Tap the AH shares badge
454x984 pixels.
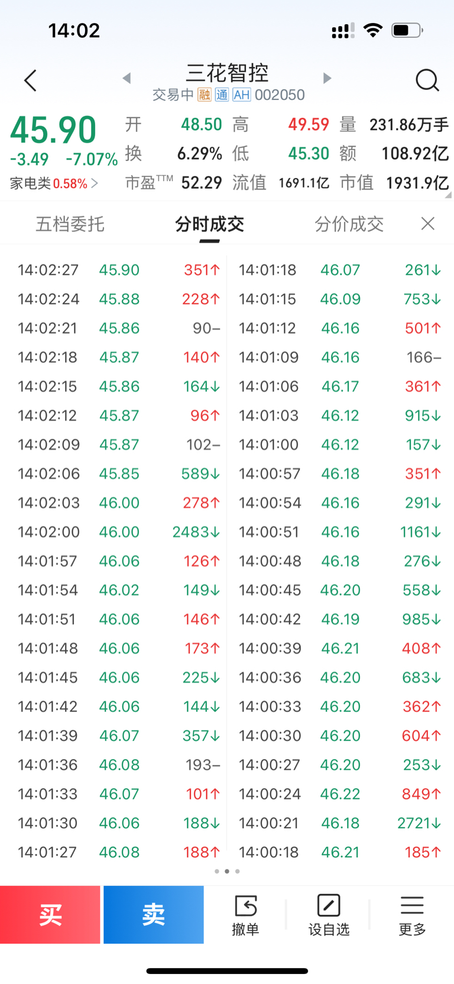coord(241,95)
